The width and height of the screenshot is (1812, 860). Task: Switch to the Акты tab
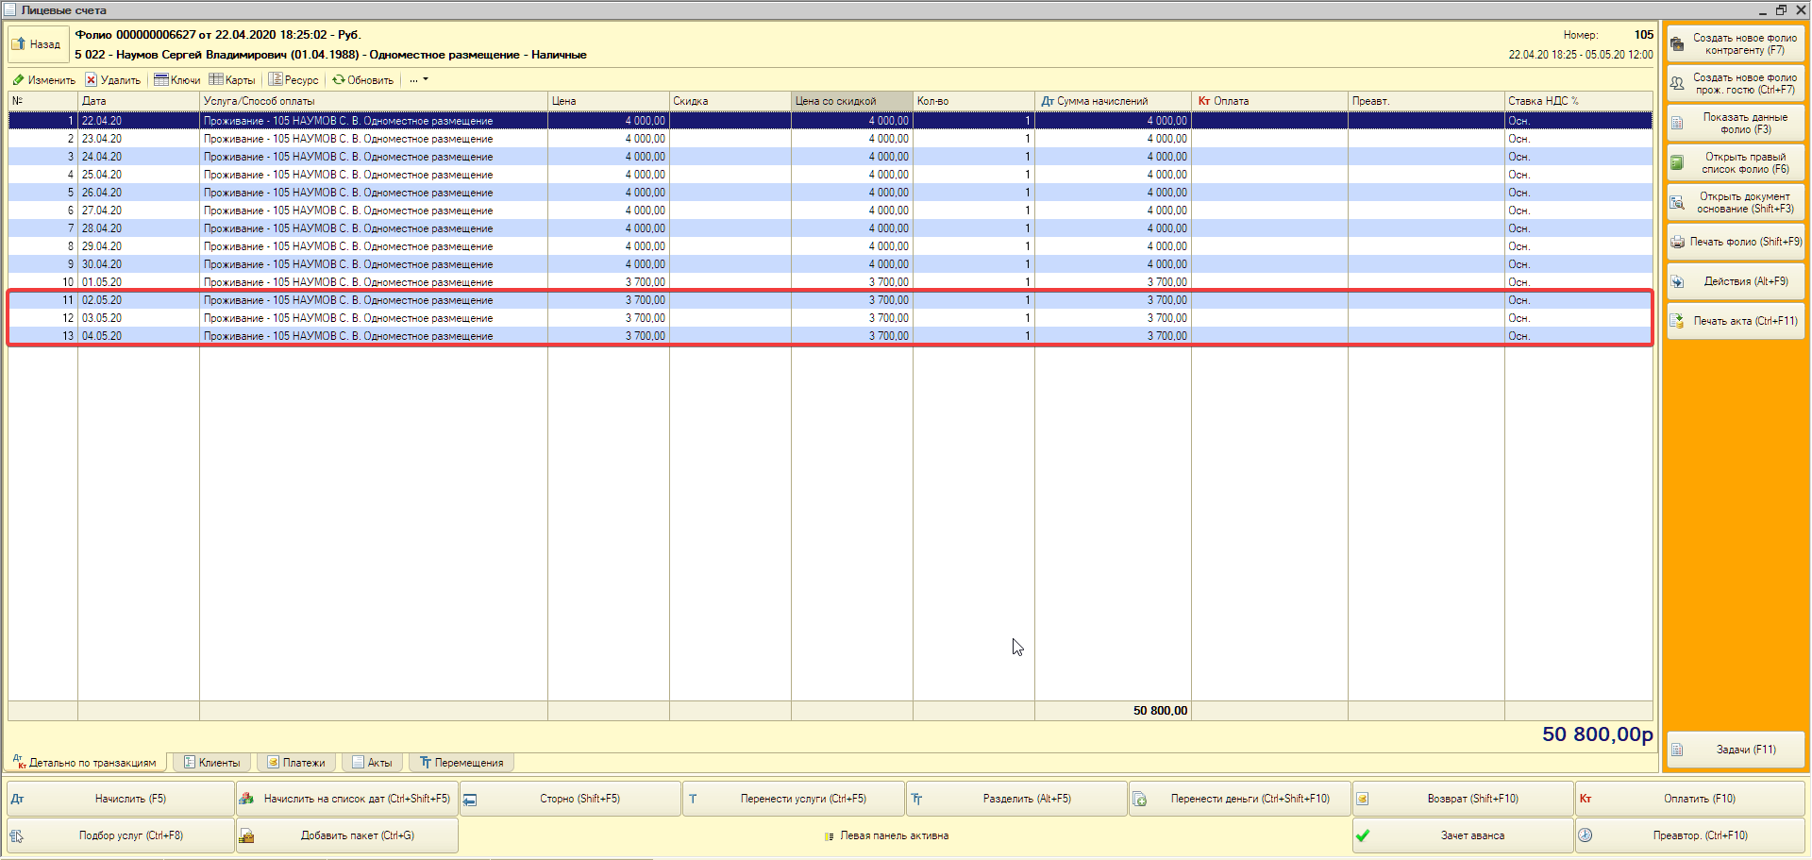coord(373,763)
